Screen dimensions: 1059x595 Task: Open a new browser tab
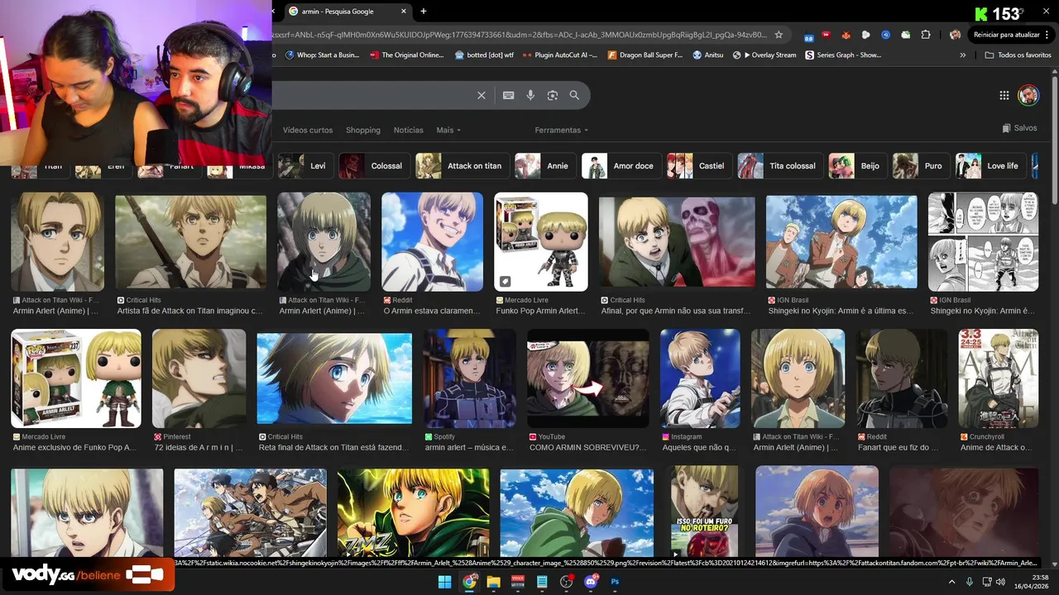tap(424, 12)
